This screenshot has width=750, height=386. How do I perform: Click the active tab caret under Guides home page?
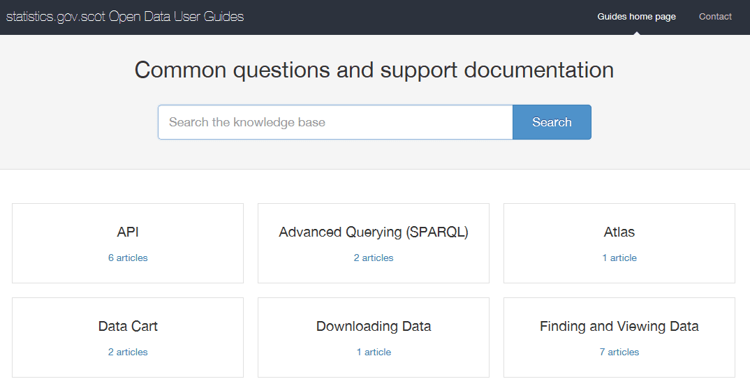point(636,32)
